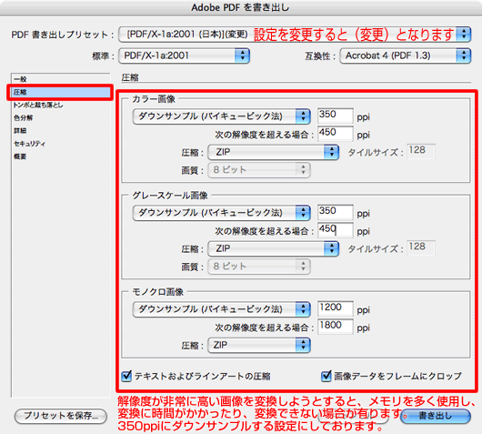Open カラー画像 圧縮 ZIP dropdown
The height and width of the screenshot is (434, 482).
point(273,152)
